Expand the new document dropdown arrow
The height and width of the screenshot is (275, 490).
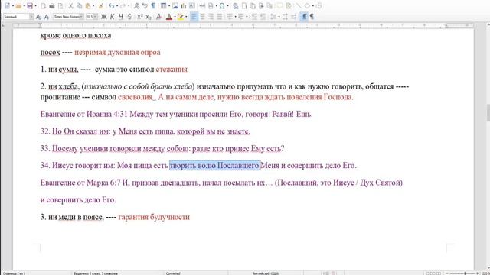[x=13, y=6]
